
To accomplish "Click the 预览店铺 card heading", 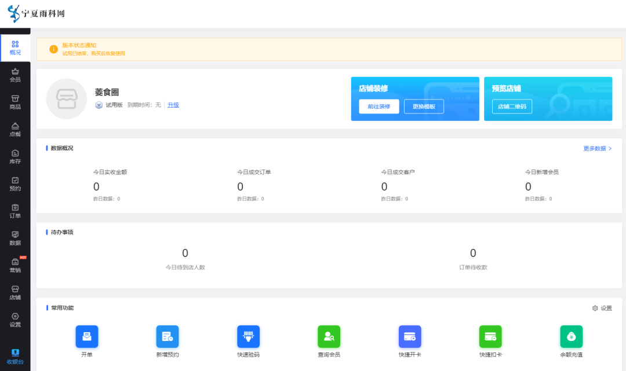I will pos(506,89).
